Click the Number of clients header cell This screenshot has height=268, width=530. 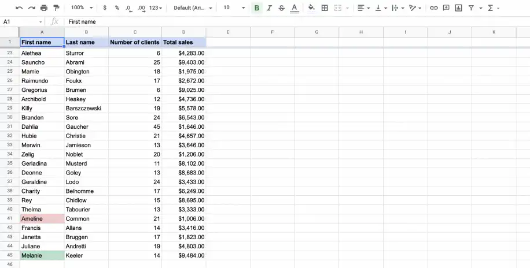[135, 42]
